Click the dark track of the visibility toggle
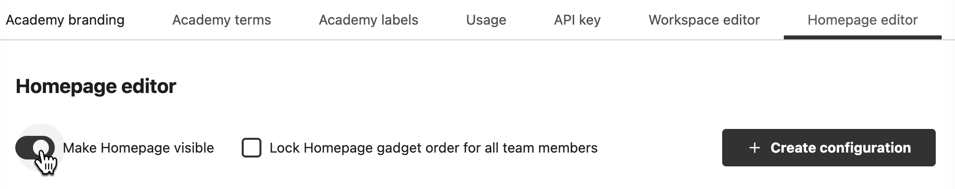 coord(24,148)
